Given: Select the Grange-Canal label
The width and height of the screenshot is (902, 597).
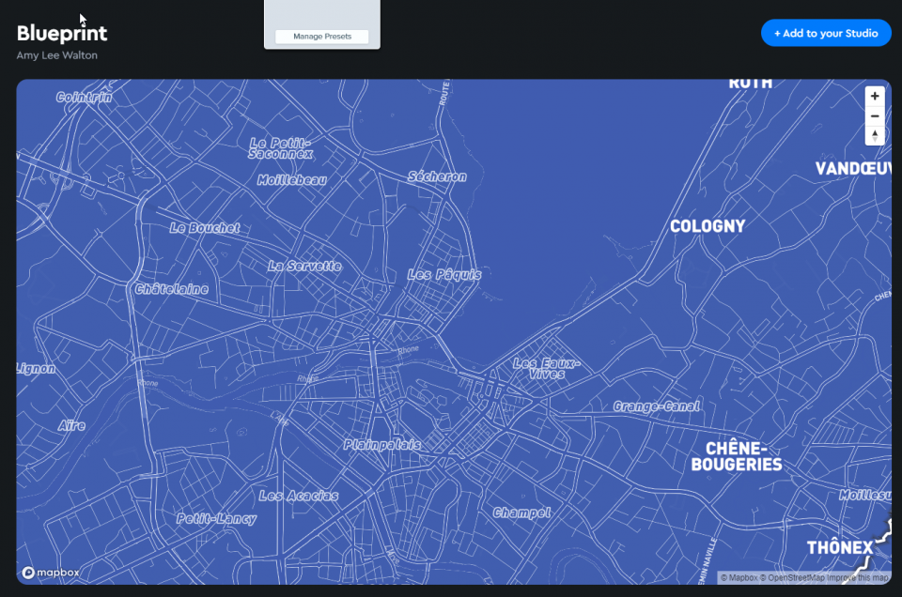Looking at the screenshot, I should [x=656, y=406].
